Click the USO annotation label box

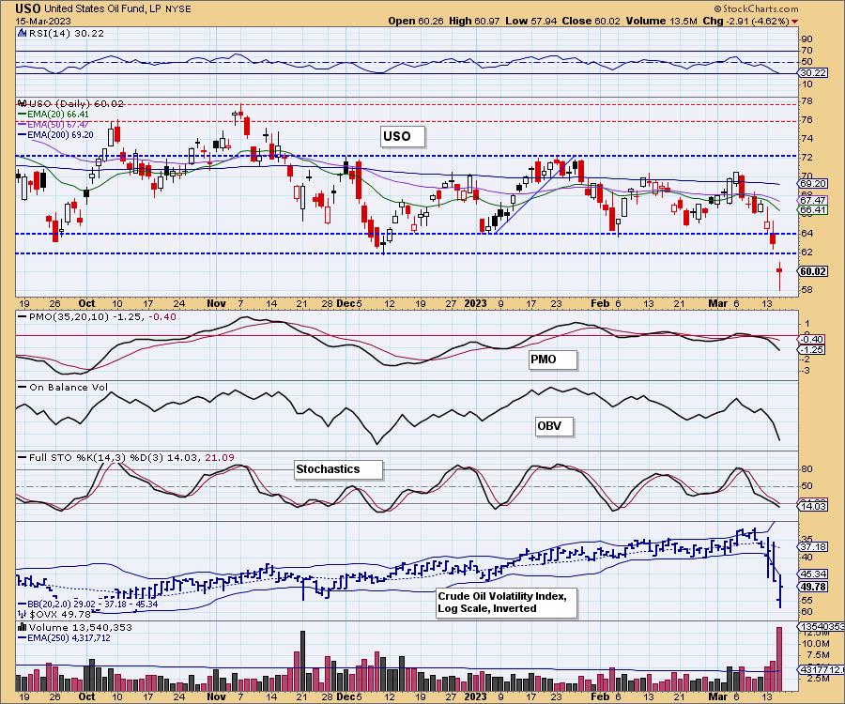(x=403, y=136)
